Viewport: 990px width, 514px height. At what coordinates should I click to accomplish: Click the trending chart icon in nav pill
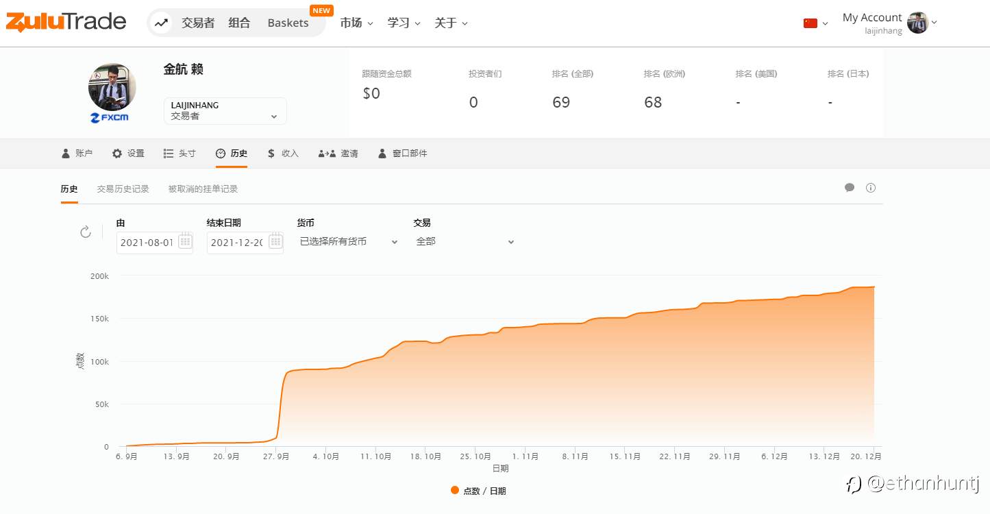tap(161, 23)
